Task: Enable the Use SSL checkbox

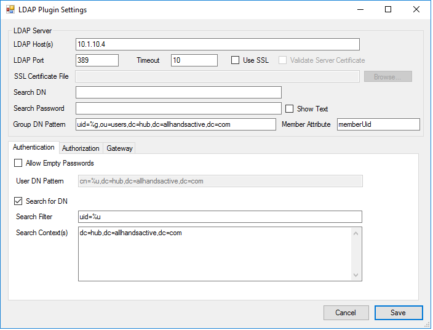Action: point(235,60)
